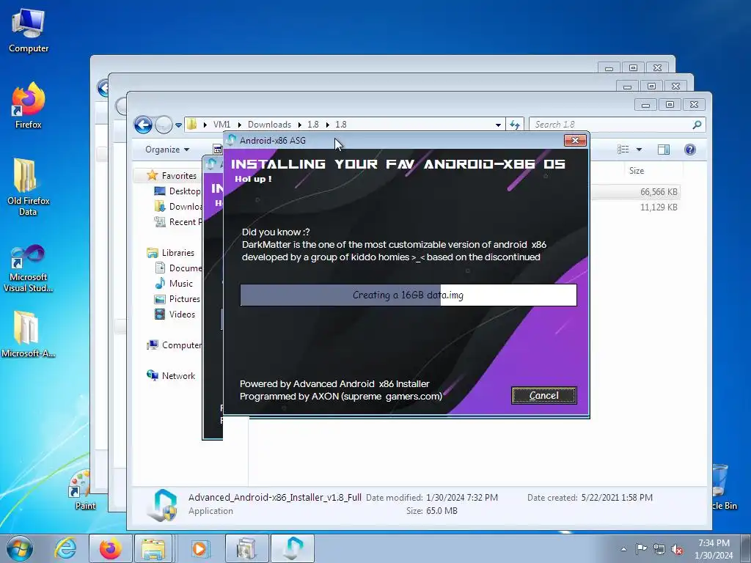This screenshot has height=563, width=751.
Task: Click the Date created value 5/22/2021 1:58 PM
Action: pyautogui.click(x=617, y=498)
